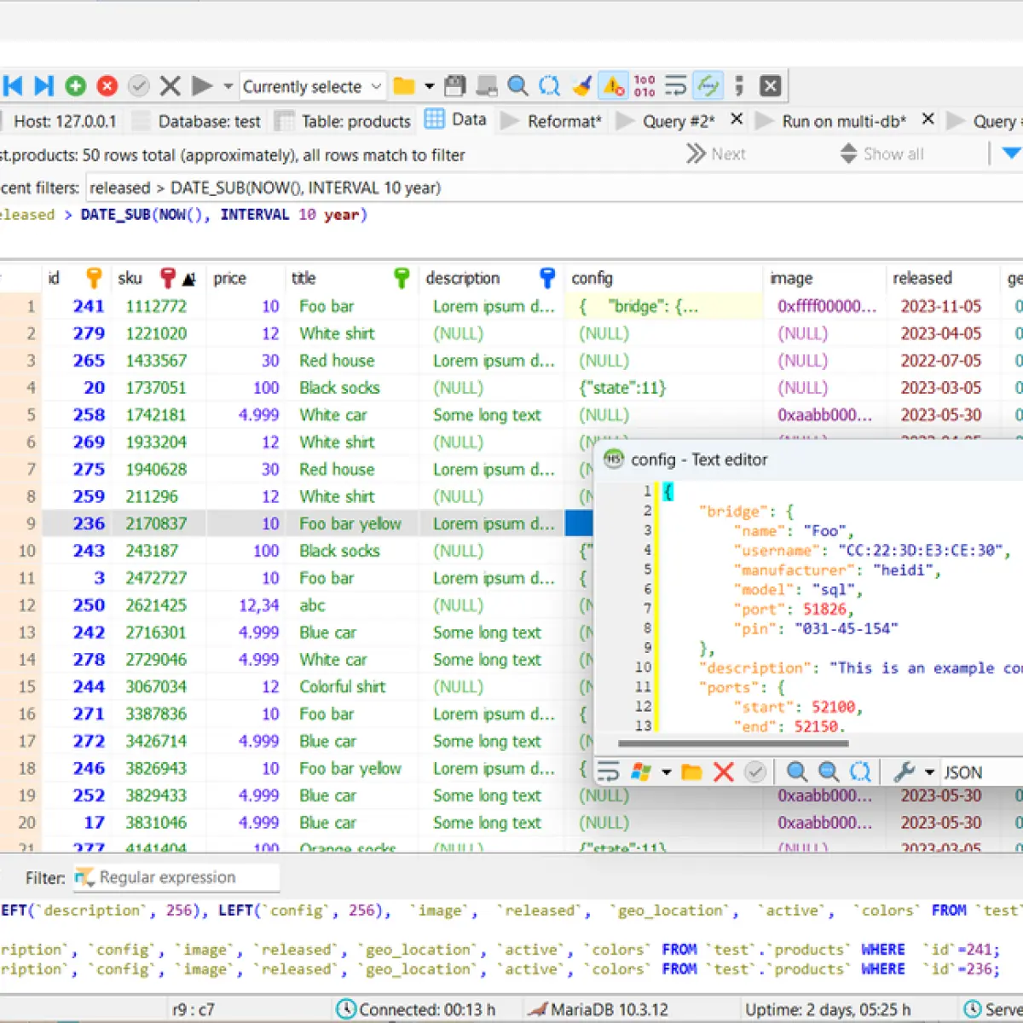Open the folder icon's dropdown arrow

(x=429, y=86)
